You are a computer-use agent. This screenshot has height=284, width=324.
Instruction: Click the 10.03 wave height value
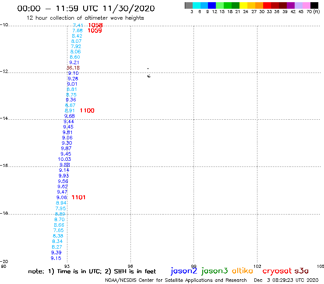64,159
